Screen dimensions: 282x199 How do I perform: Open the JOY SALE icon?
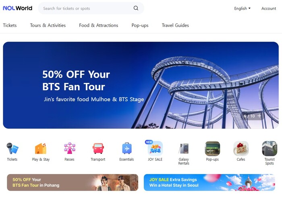[x=155, y=149]
